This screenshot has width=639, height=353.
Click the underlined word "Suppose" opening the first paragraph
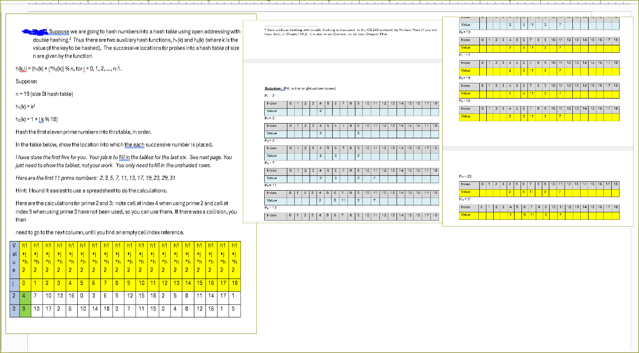click(x=59, y=31)
